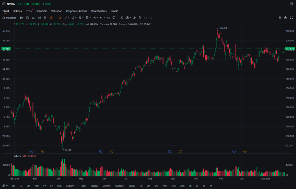
Task: Take a chart snapshot with camera icon
Action: 280,18
